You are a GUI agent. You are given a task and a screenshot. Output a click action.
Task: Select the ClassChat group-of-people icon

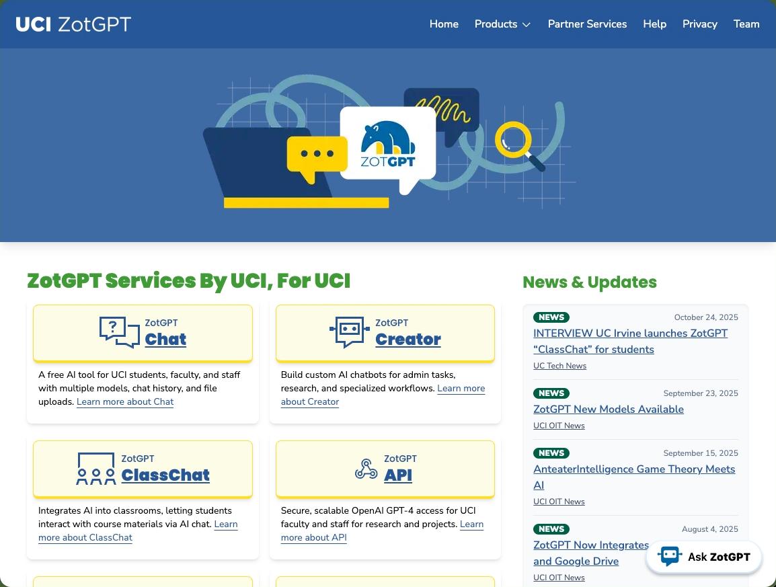[95, 467]
